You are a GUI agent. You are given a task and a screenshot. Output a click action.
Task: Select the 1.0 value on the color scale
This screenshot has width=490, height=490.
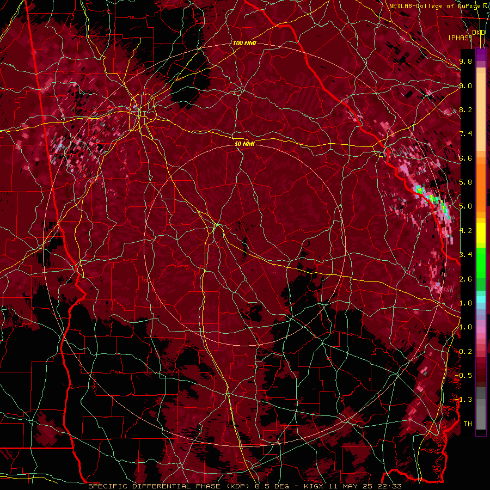click(465, 327)
